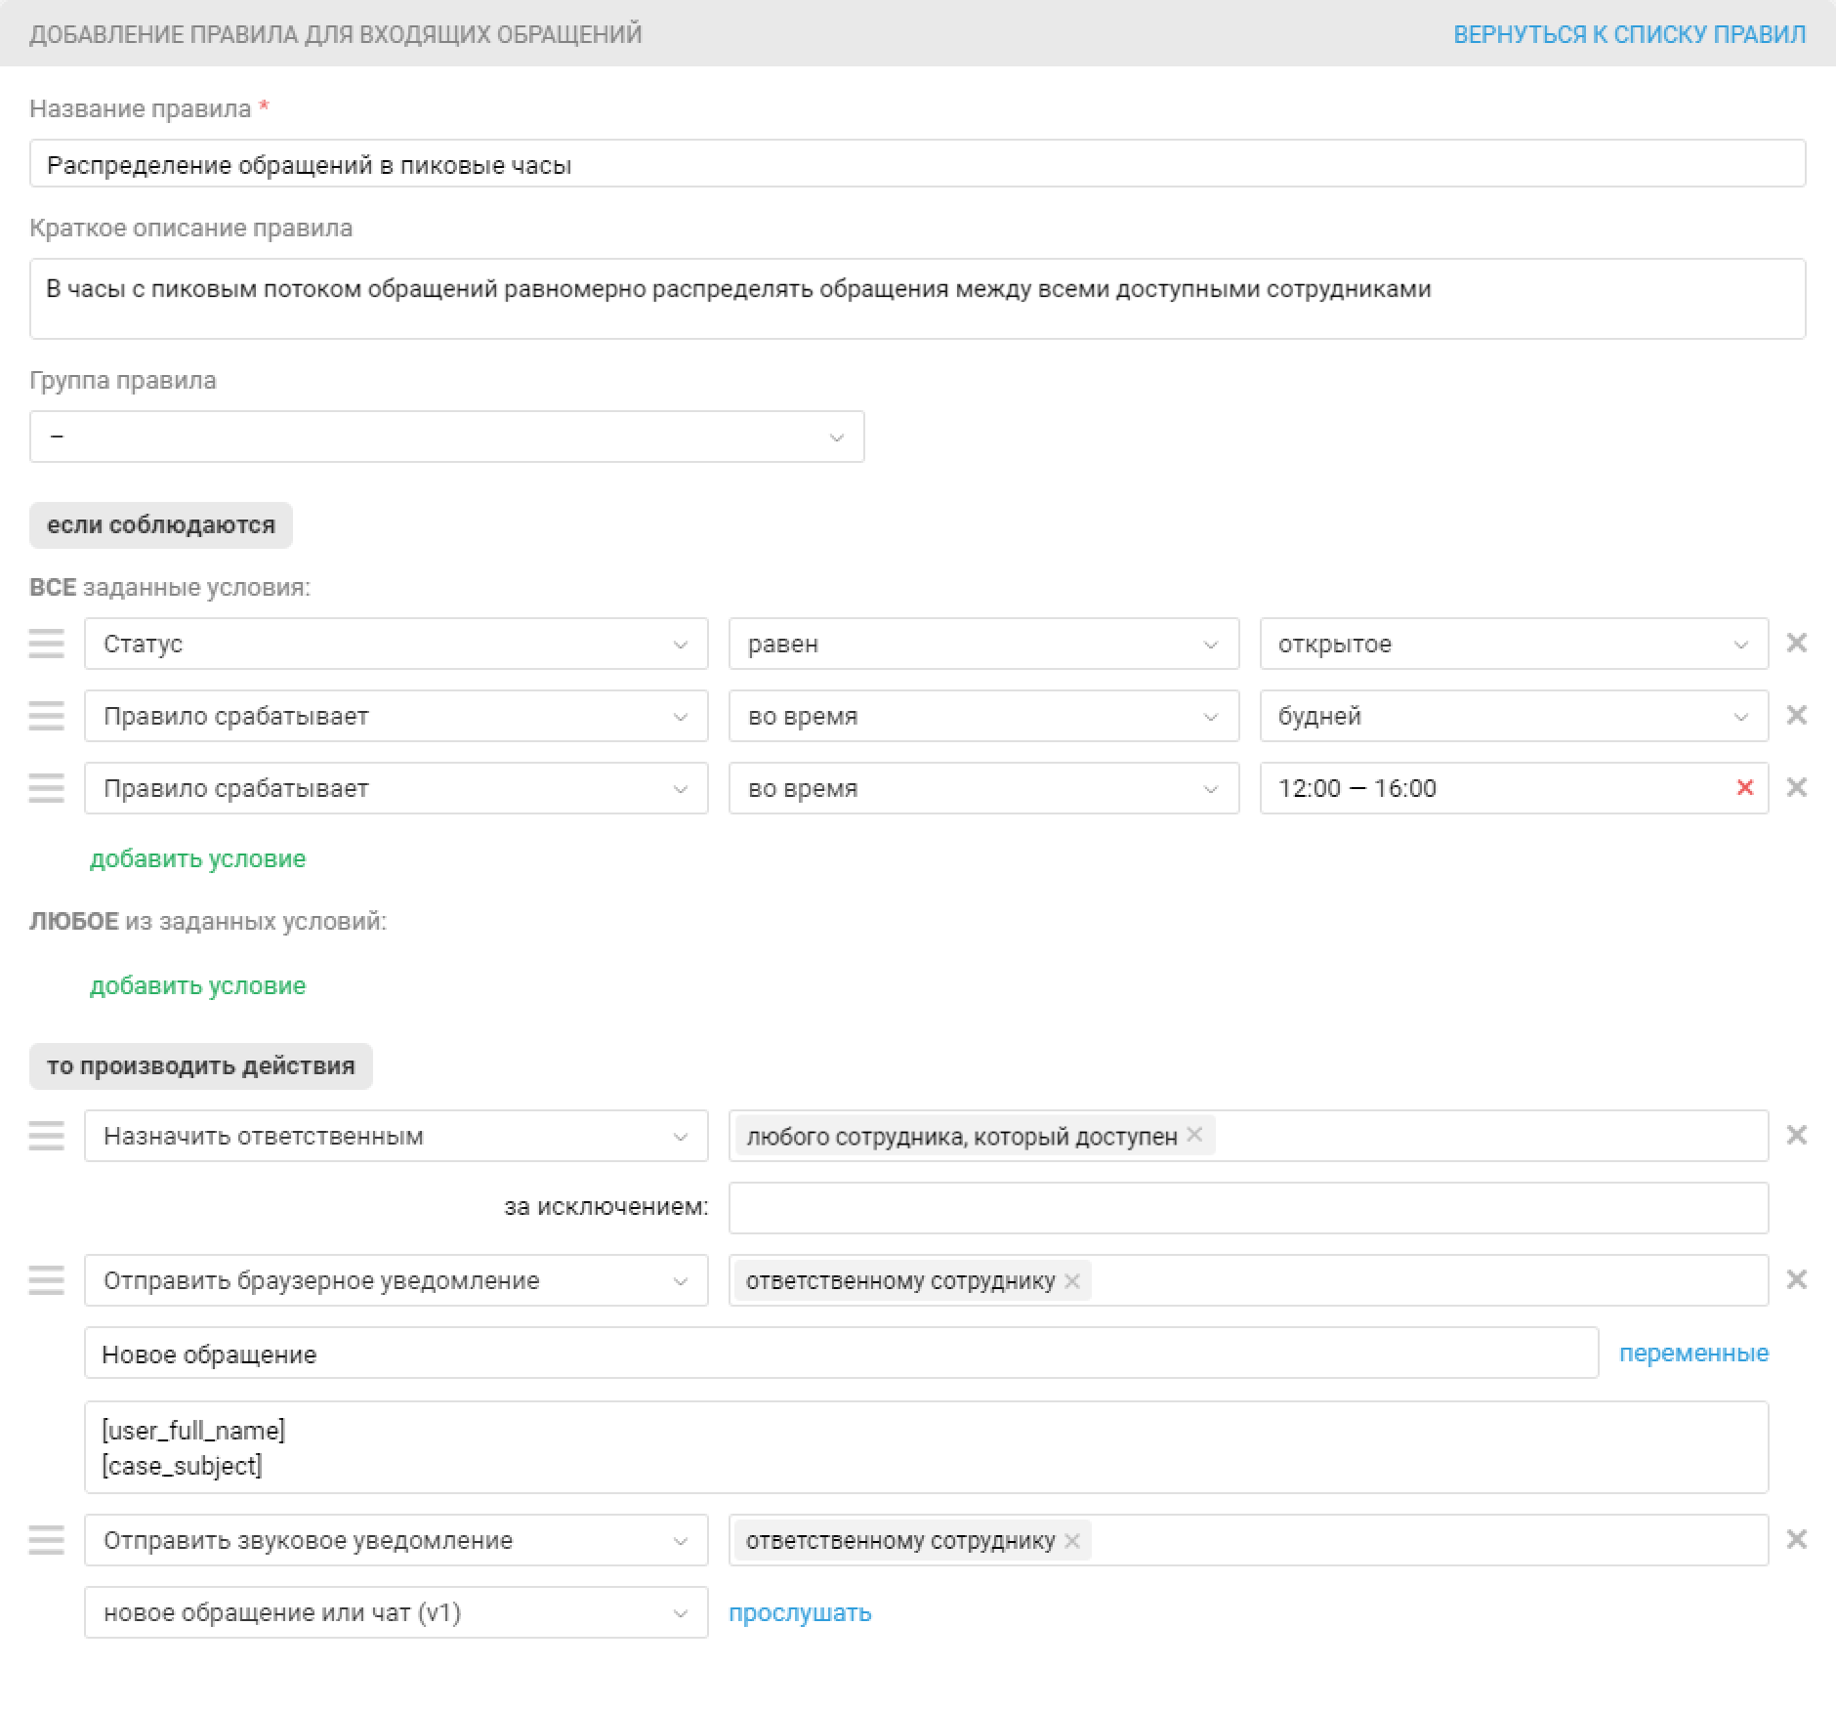Viewport: 1836px width, 1709px height.
Task: Remove the Статус condition row
Action: (1796, 643)
